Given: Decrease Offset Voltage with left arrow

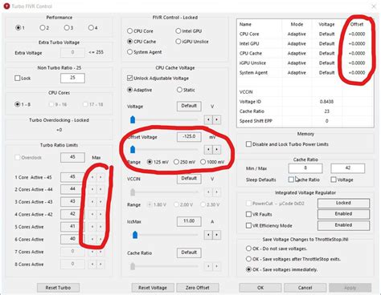Looking at the screenshot, I should [208, 150].
